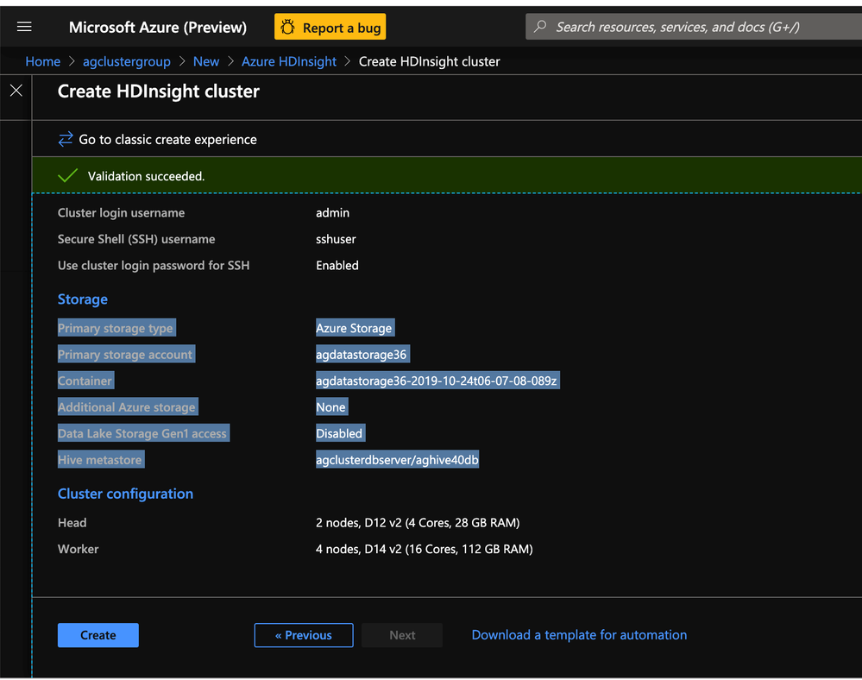Go back with the Previous button
The image size is (862, 680).
pyautogui.click(x=304, y=635)
